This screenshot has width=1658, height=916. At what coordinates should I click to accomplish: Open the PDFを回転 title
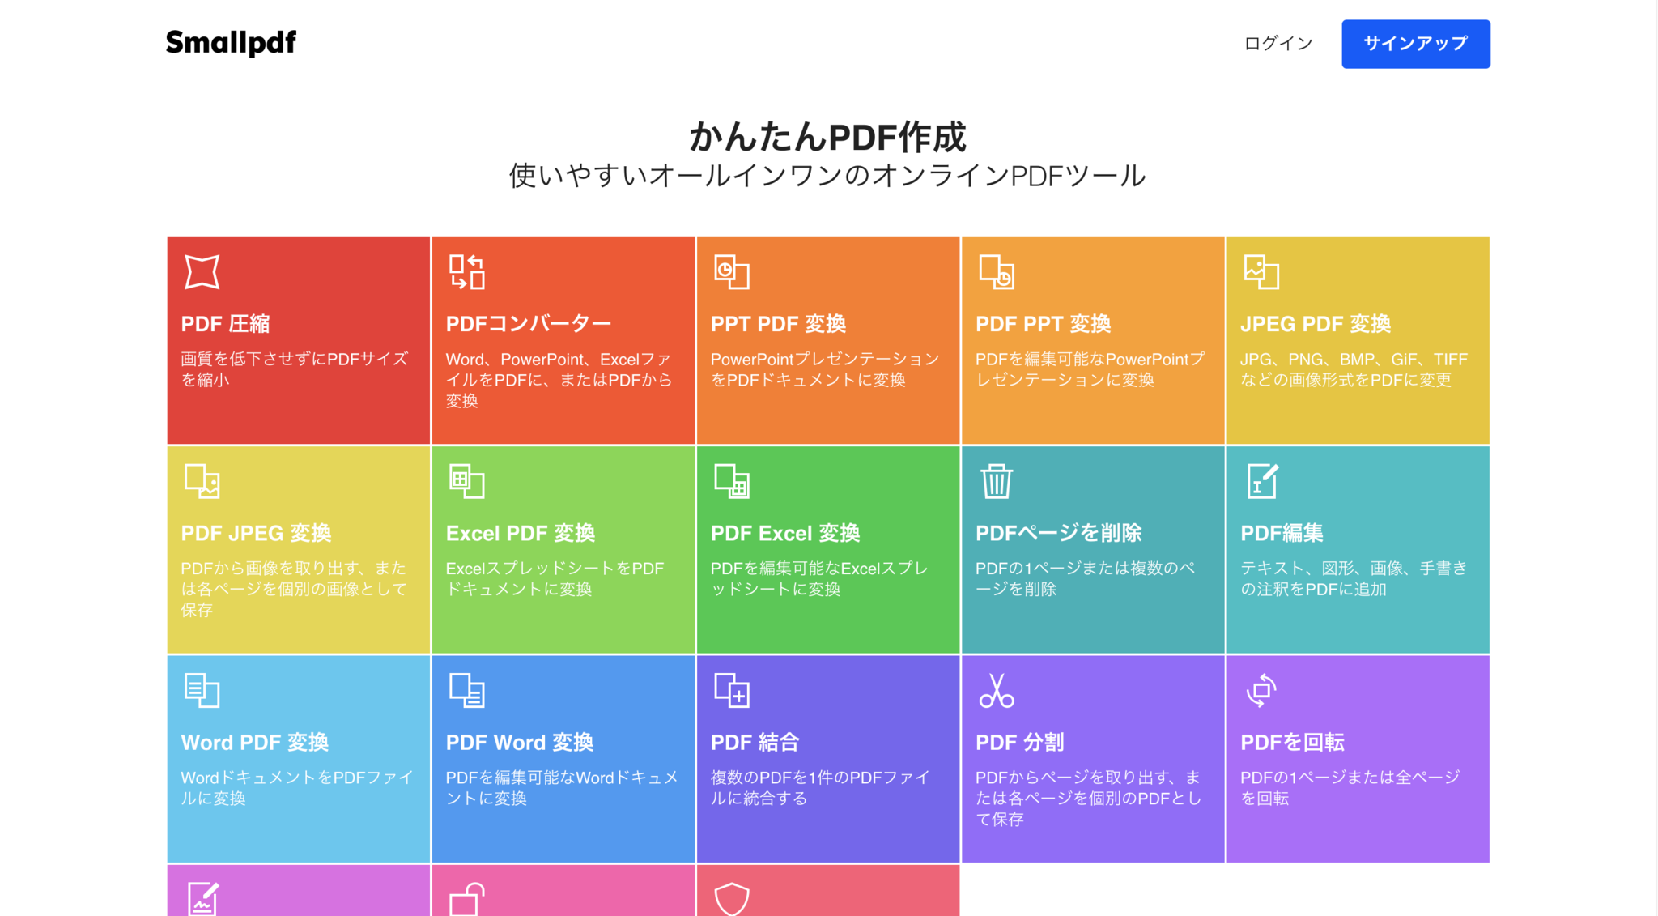click(x=1292, y=742)
